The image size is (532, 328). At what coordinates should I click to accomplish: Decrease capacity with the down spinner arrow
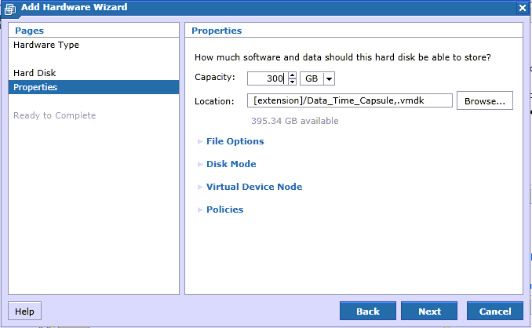(292, 82)
